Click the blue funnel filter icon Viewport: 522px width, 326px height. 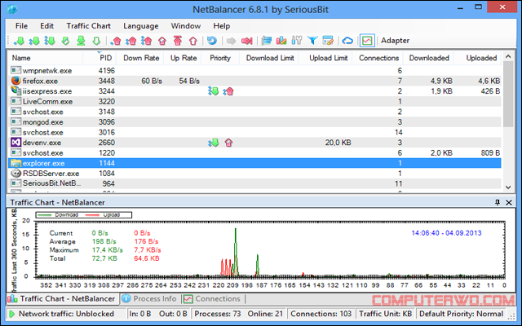312,41
